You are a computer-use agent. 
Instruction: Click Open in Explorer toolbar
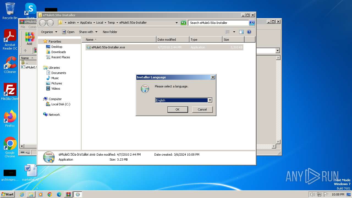coord(68,32)
